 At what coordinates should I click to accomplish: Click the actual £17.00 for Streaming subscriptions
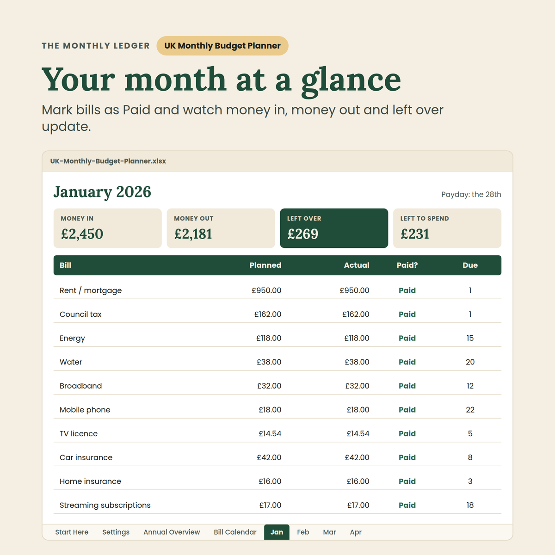coord(358,505)
